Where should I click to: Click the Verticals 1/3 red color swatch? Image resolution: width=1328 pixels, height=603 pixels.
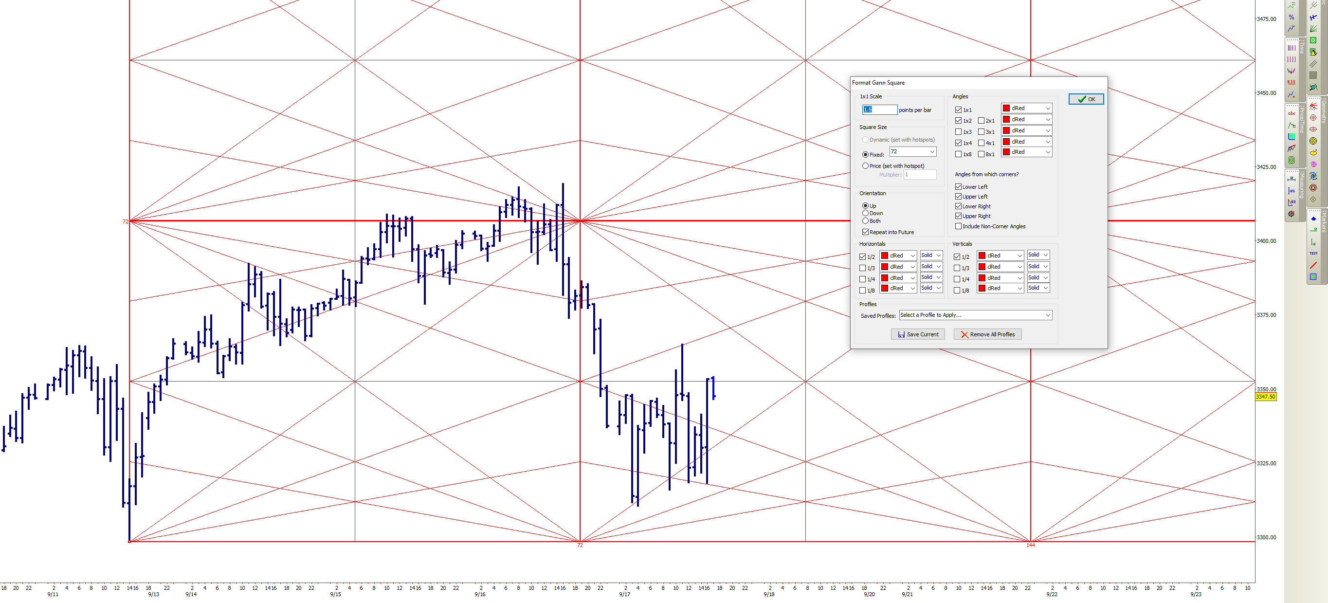coord(982,267)
